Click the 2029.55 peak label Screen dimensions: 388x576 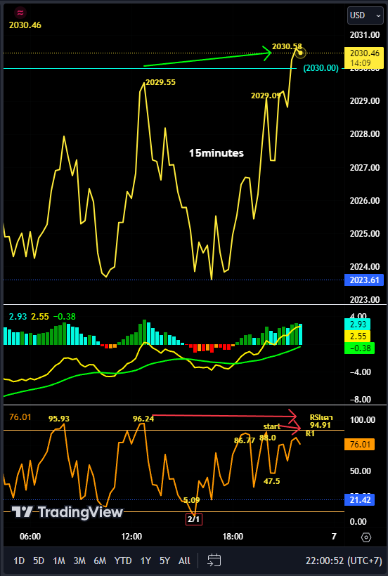(x=160, y=82)
